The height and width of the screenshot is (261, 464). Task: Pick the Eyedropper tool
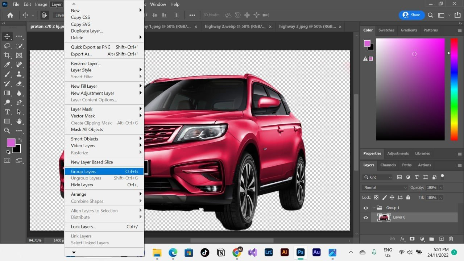[7, 65]
